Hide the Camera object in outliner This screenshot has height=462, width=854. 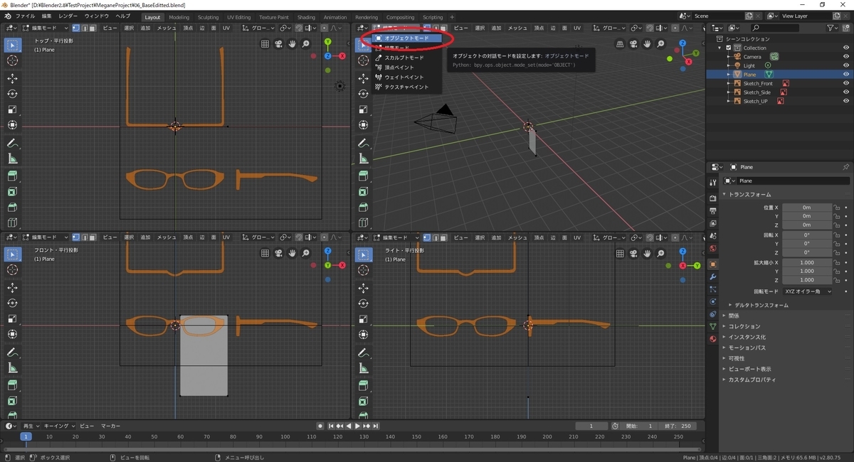846,57
